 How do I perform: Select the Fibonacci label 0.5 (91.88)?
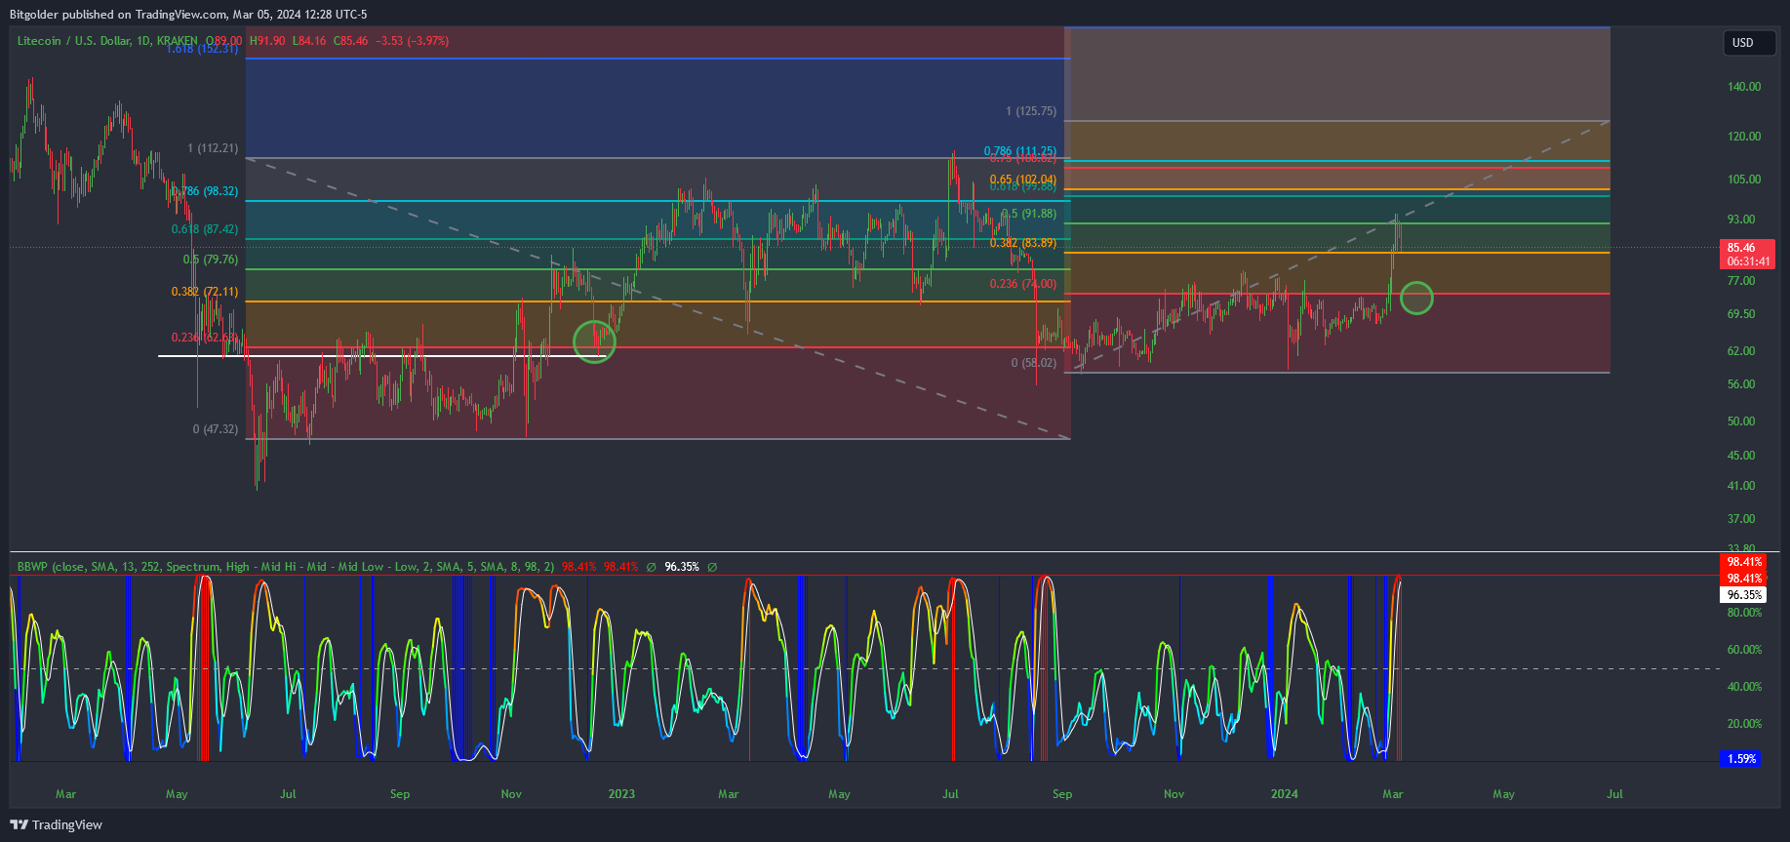[x=1029, y=214]
